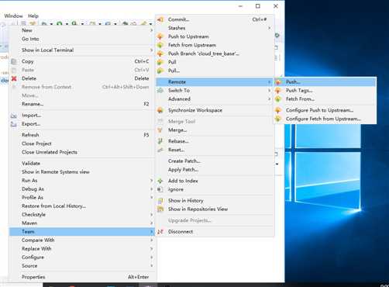Image resolution: width=389 pixels, height=287 pixels.
Task: Expand the Replace With submenu
Action: coord(152,249)
